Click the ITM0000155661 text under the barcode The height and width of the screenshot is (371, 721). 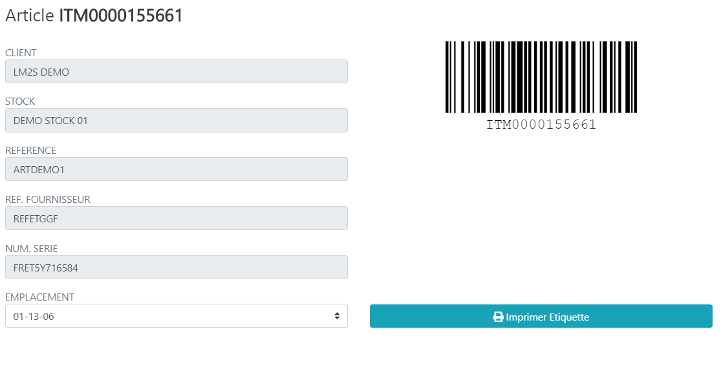click(x=541, y=125)
